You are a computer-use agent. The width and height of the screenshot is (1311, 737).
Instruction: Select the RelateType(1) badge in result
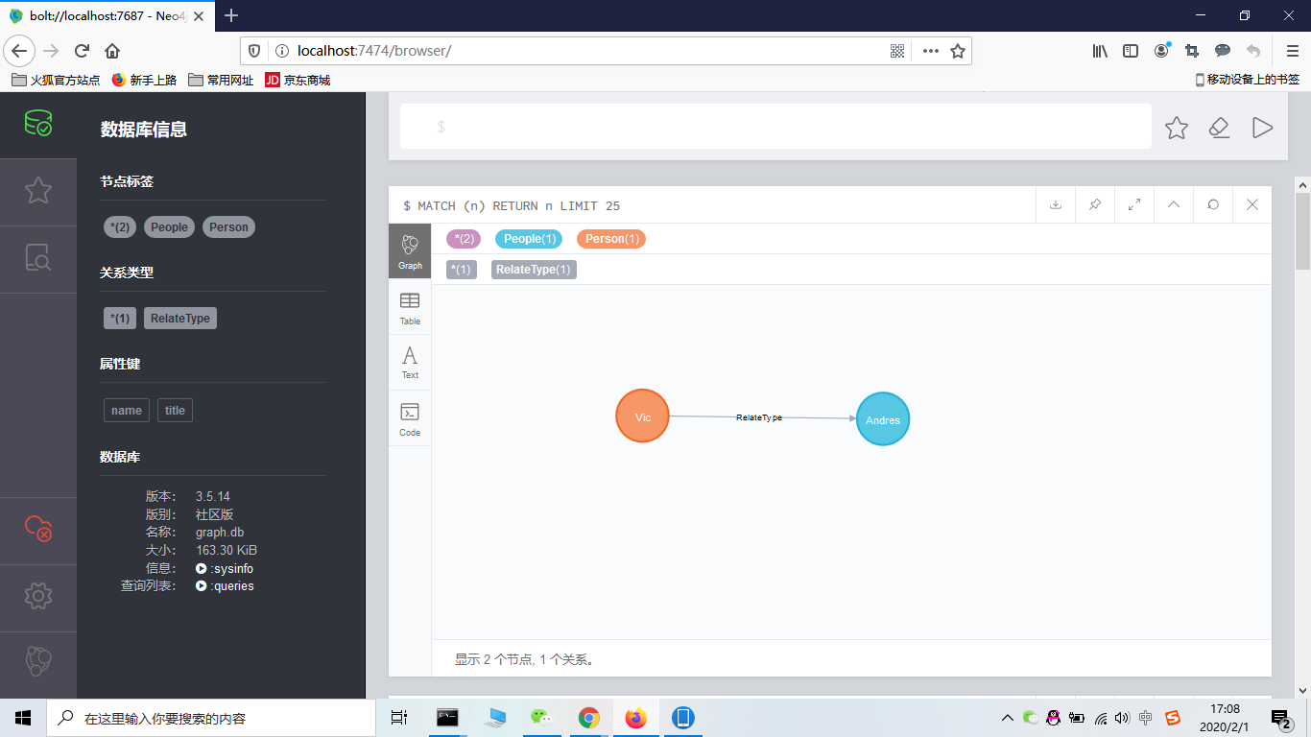(x=534, y=270)
